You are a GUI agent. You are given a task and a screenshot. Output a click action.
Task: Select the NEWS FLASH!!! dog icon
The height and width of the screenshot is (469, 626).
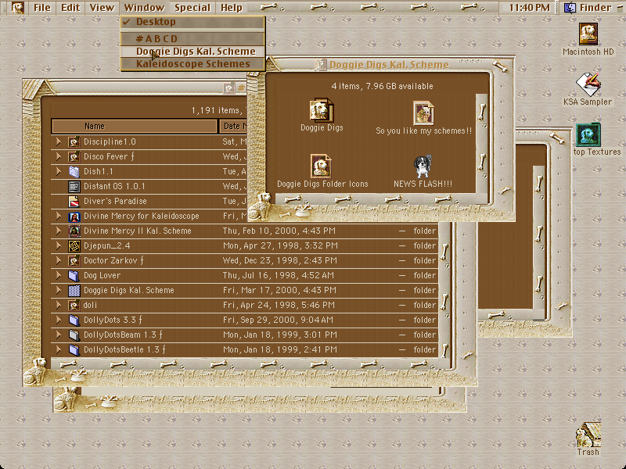[423, 166]
